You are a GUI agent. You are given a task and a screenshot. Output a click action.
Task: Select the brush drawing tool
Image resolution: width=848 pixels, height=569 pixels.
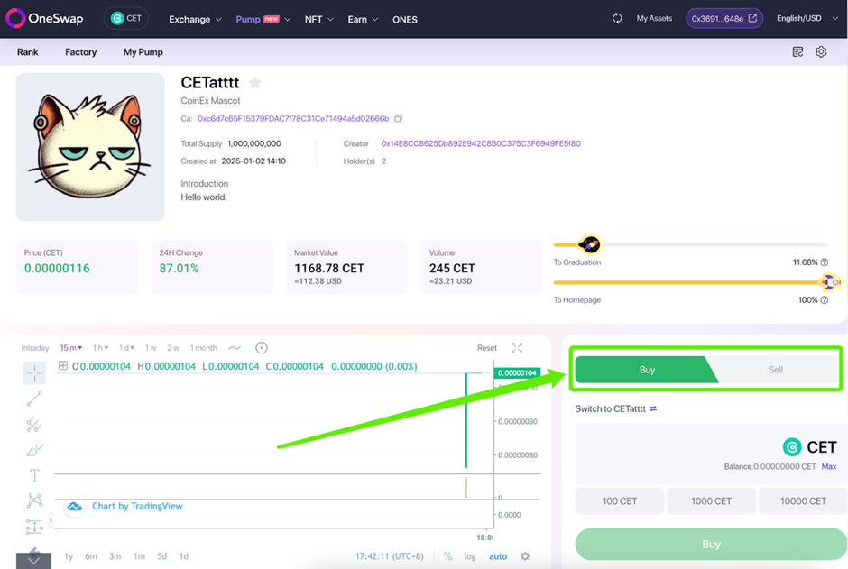click(34, 450)
